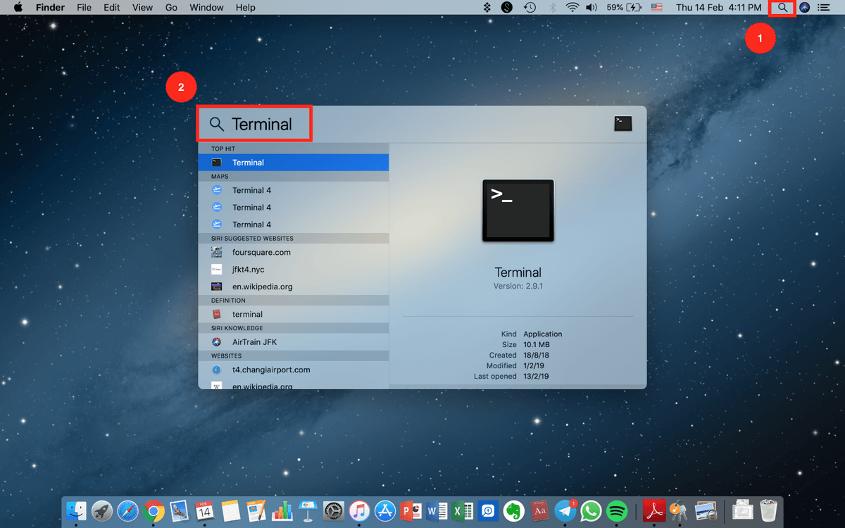Open Evernote from the Dock
This screenshot has height=528, width=845.
click(513, 510)
